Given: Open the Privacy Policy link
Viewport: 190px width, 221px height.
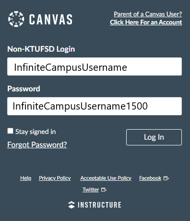Looking at the screenshot, I should click(55, 178).
